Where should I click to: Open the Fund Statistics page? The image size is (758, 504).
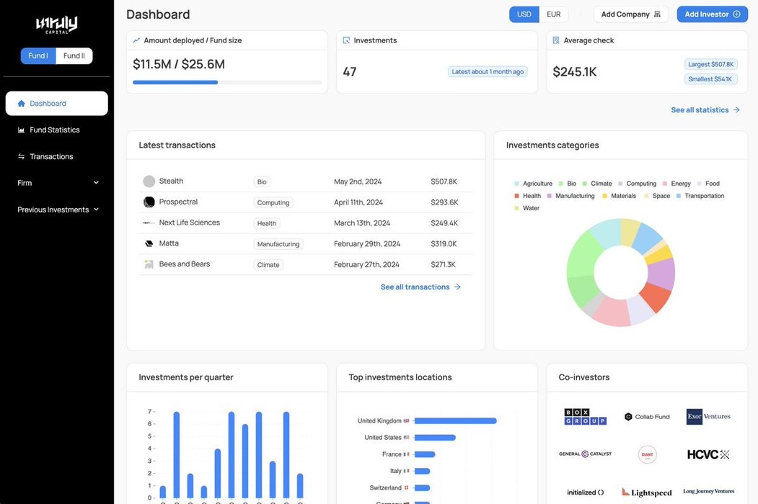click(x=56, y=130)
